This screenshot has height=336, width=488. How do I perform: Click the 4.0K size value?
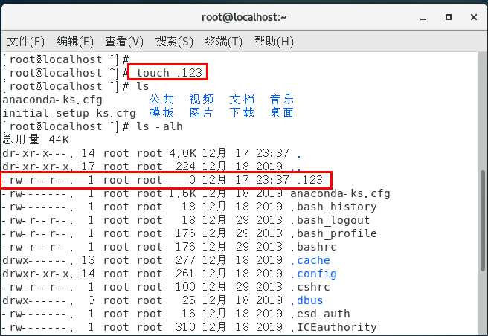pyautogui.click(x=182, y=153)
